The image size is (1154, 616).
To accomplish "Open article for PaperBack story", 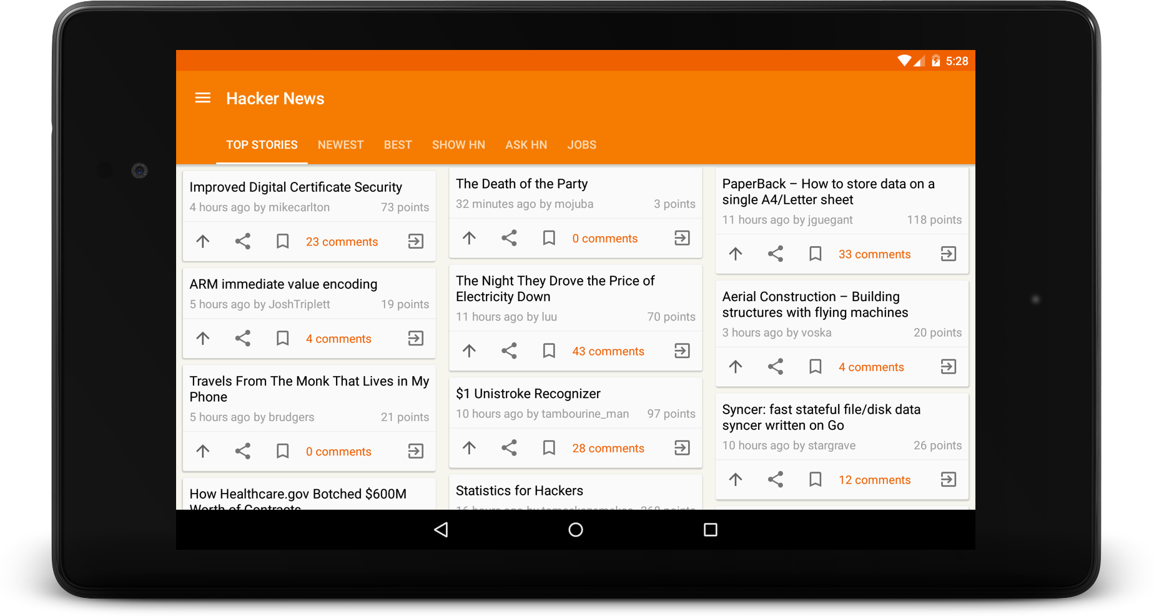I will pos(949,254).
